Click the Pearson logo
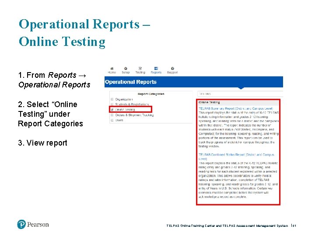 (x=33, y=224)
